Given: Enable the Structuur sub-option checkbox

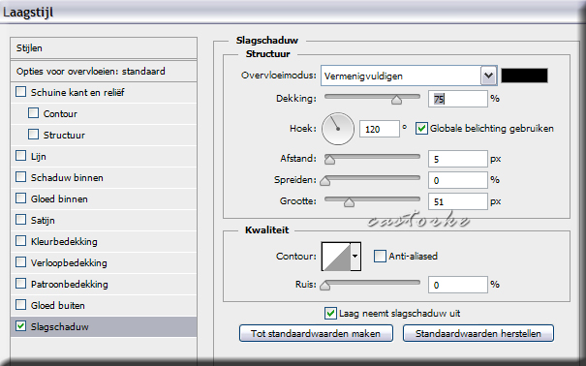Looking at the screenshot, I should (33, 135).
